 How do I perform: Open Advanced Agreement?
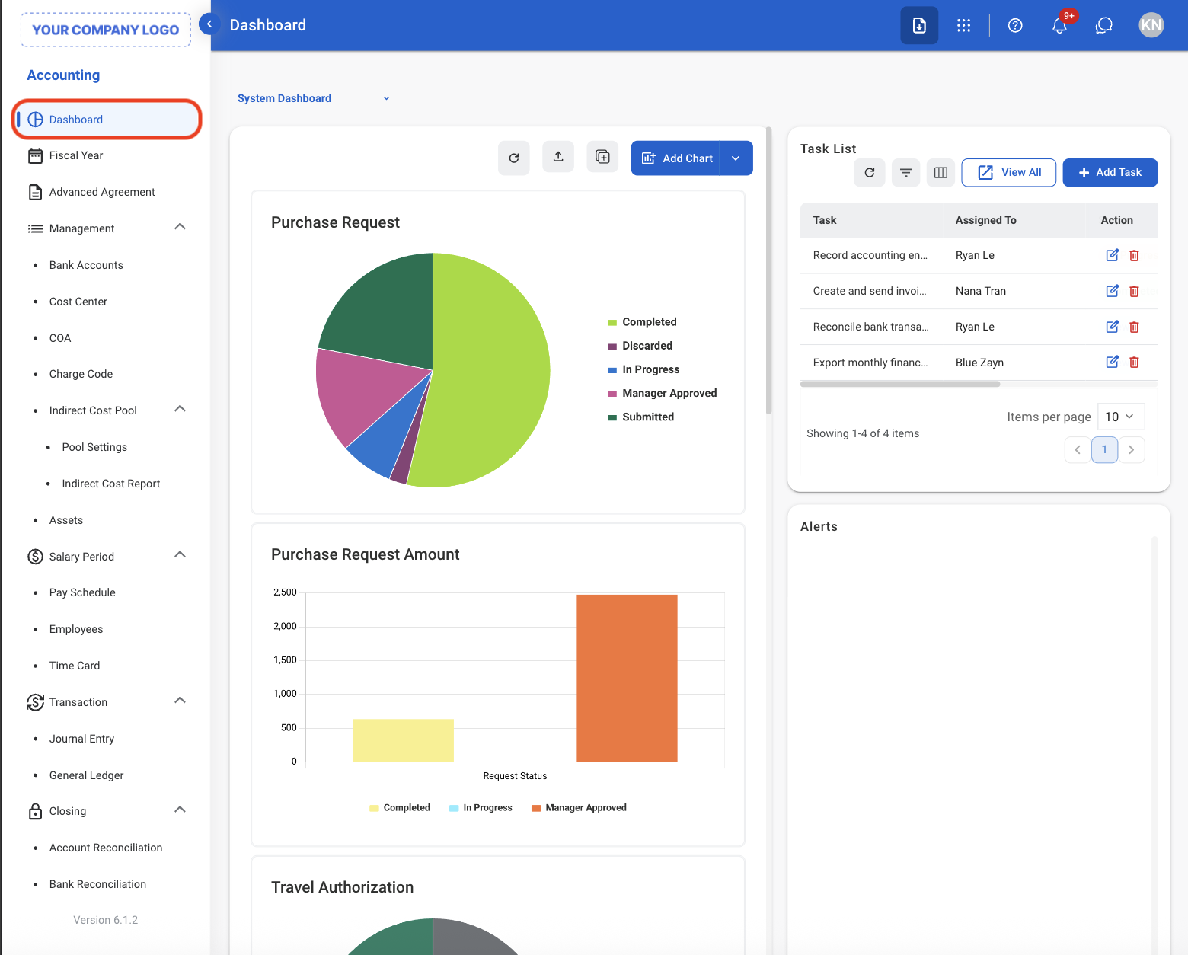[102, 192]
